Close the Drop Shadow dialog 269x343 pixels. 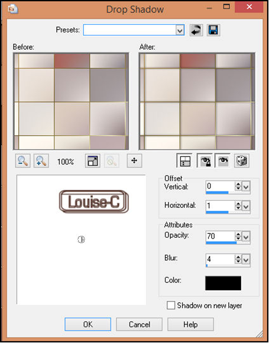click(249, 7)
